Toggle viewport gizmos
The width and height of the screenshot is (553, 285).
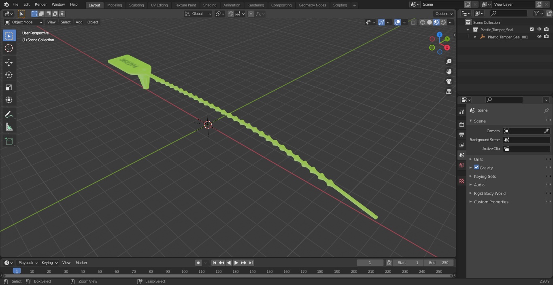click(381, 22)
